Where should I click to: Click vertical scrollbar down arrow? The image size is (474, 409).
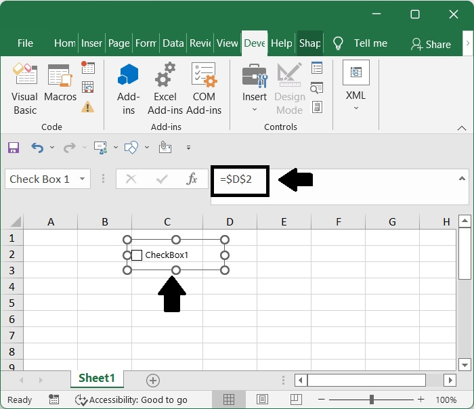pyautogui.click(x=465, y=364)
